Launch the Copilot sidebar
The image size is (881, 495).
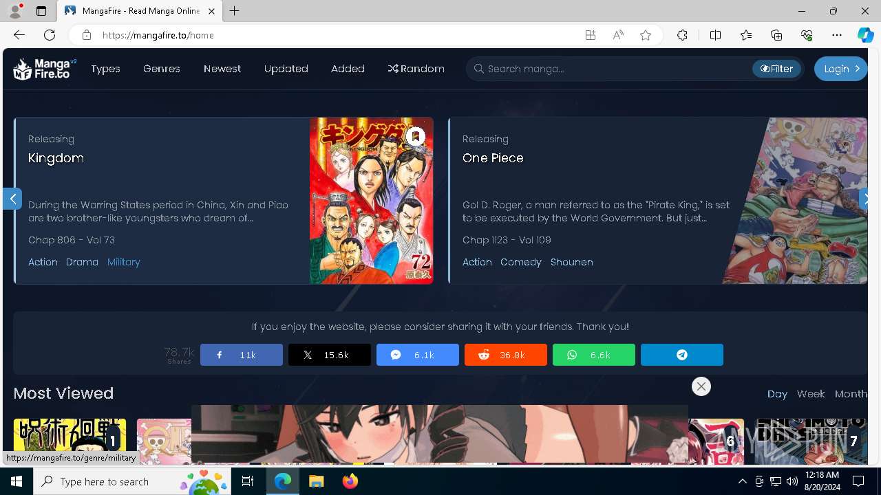coord(865,35)
